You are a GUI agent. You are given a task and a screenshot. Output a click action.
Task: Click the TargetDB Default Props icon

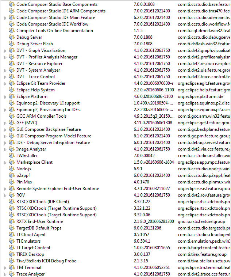[x=12, y=228]
